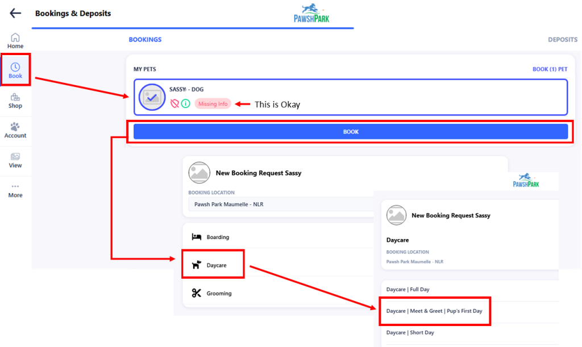Click the small PawshPark logo in Daycare panel

click(x=526, y=181)
